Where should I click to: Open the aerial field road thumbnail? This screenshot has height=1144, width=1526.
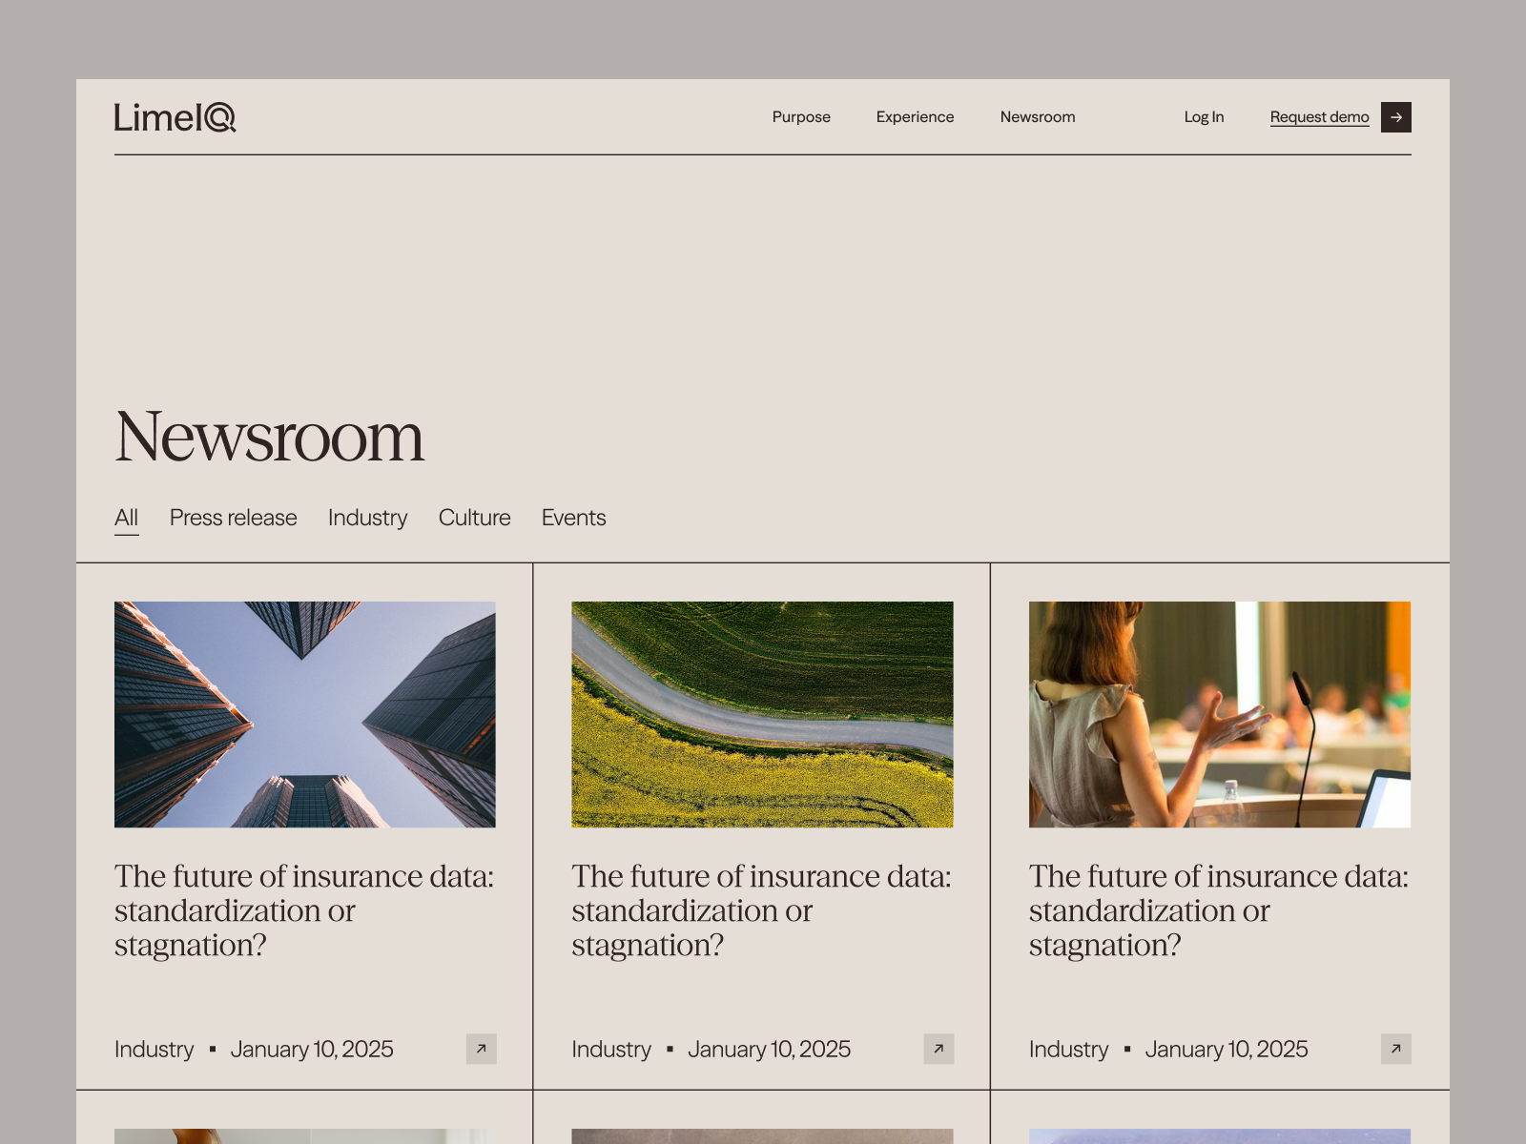(x=762, y=714)
